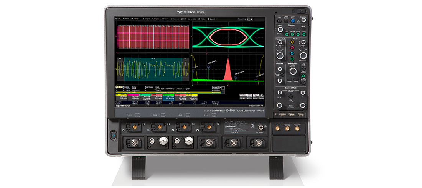Push the trigger Stop button
This screenshot has height=188, width=422.
(x=303, y=34)
